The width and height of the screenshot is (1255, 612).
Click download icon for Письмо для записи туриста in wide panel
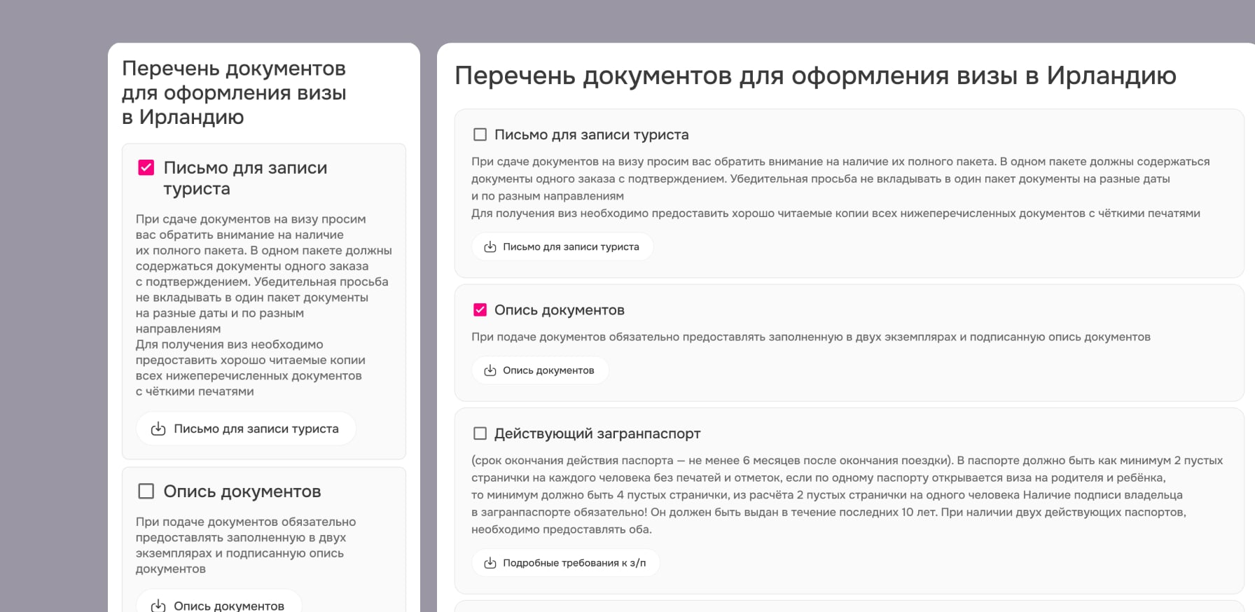tap(490, 246)
